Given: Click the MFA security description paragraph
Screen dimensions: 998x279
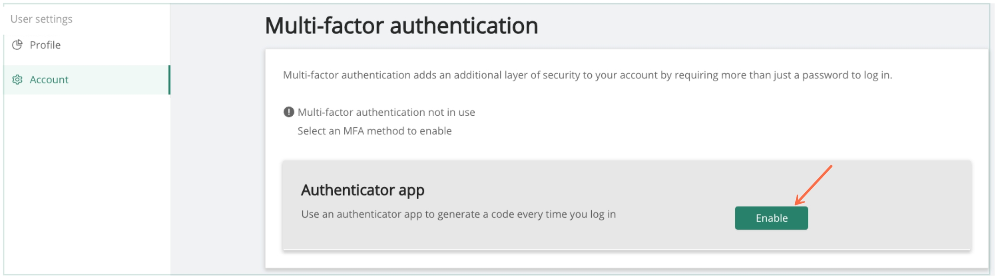Looking at the screenshot, I should 587,75.
